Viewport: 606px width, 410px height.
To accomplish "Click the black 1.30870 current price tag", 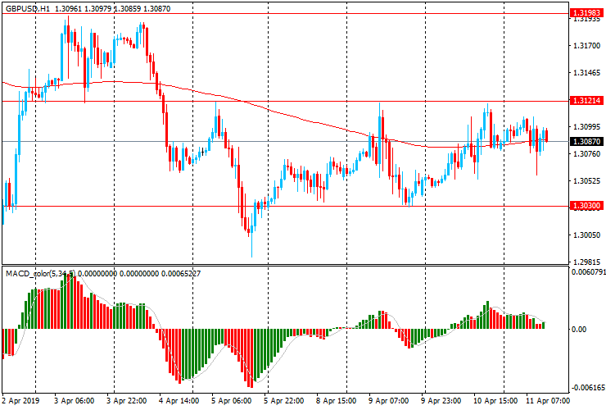I will pos(586,142).
